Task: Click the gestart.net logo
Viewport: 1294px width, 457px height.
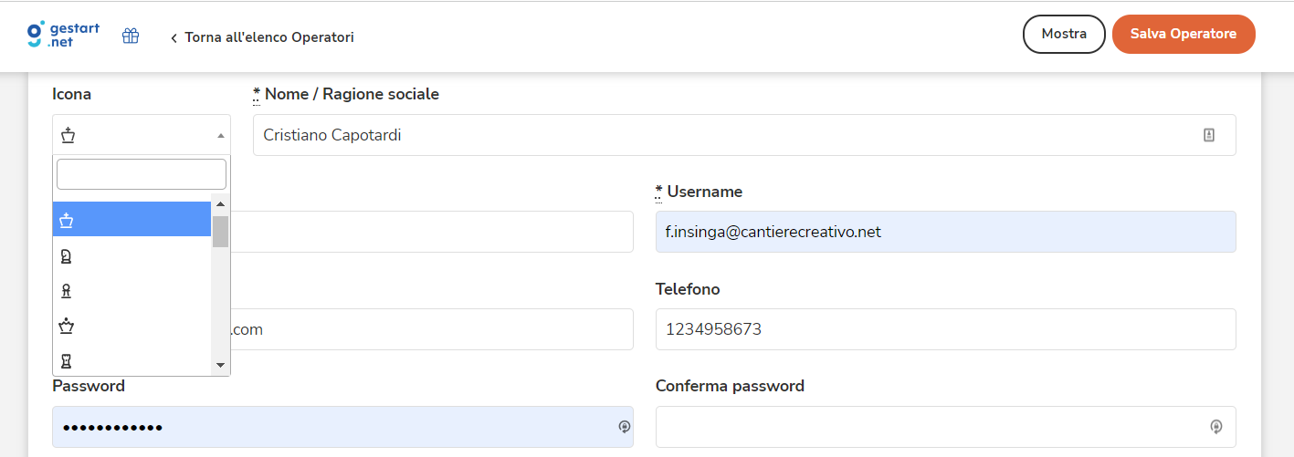Action: click(x=62, y=35)
